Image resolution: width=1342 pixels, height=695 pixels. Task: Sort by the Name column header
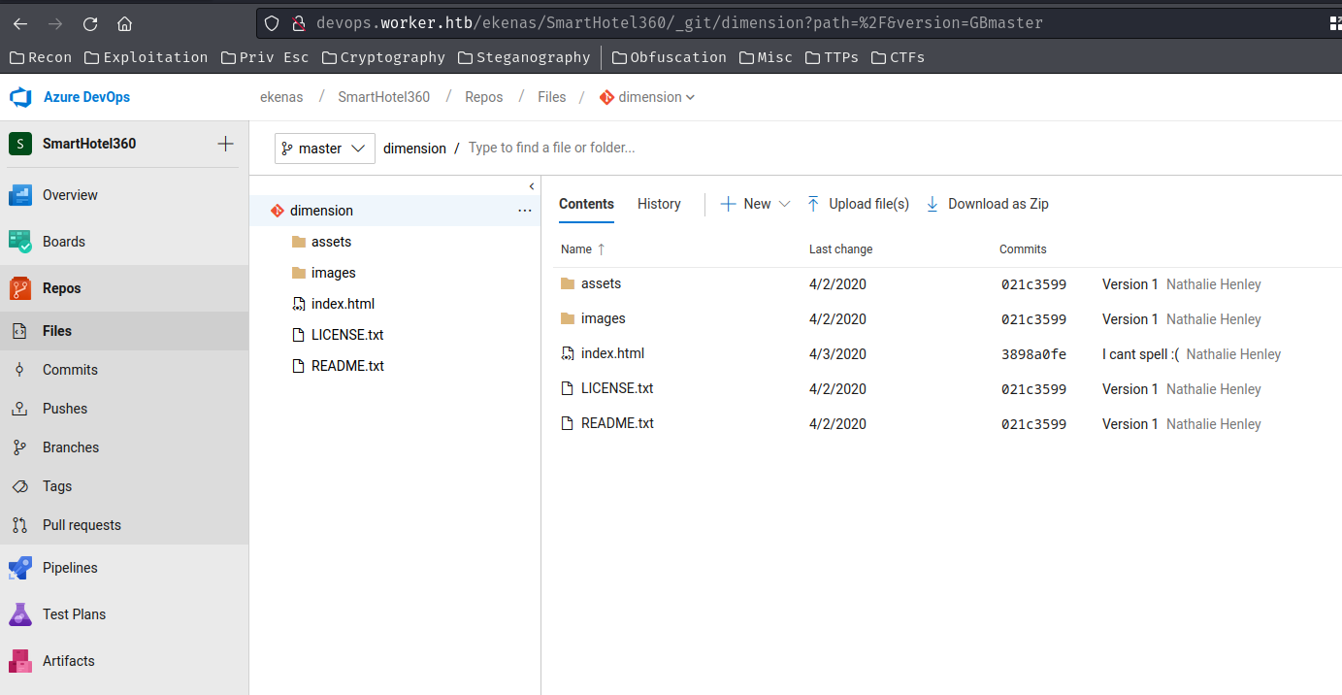[x=575, y=249]
